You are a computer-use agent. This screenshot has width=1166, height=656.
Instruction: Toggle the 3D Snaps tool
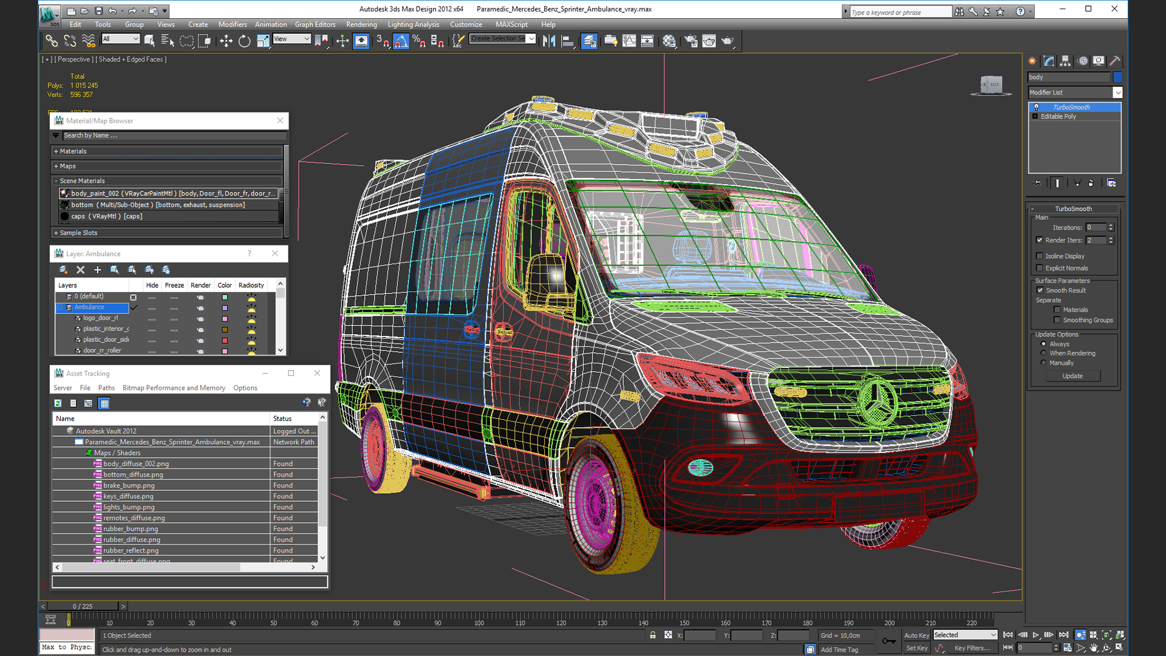click(x=382, y=41)
